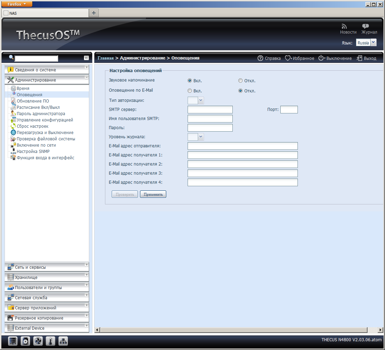The height and width of the screenshot is (350, 385).
Task: Click the horizontal scrollbar left arrow
Action: (x=98, y=330)
